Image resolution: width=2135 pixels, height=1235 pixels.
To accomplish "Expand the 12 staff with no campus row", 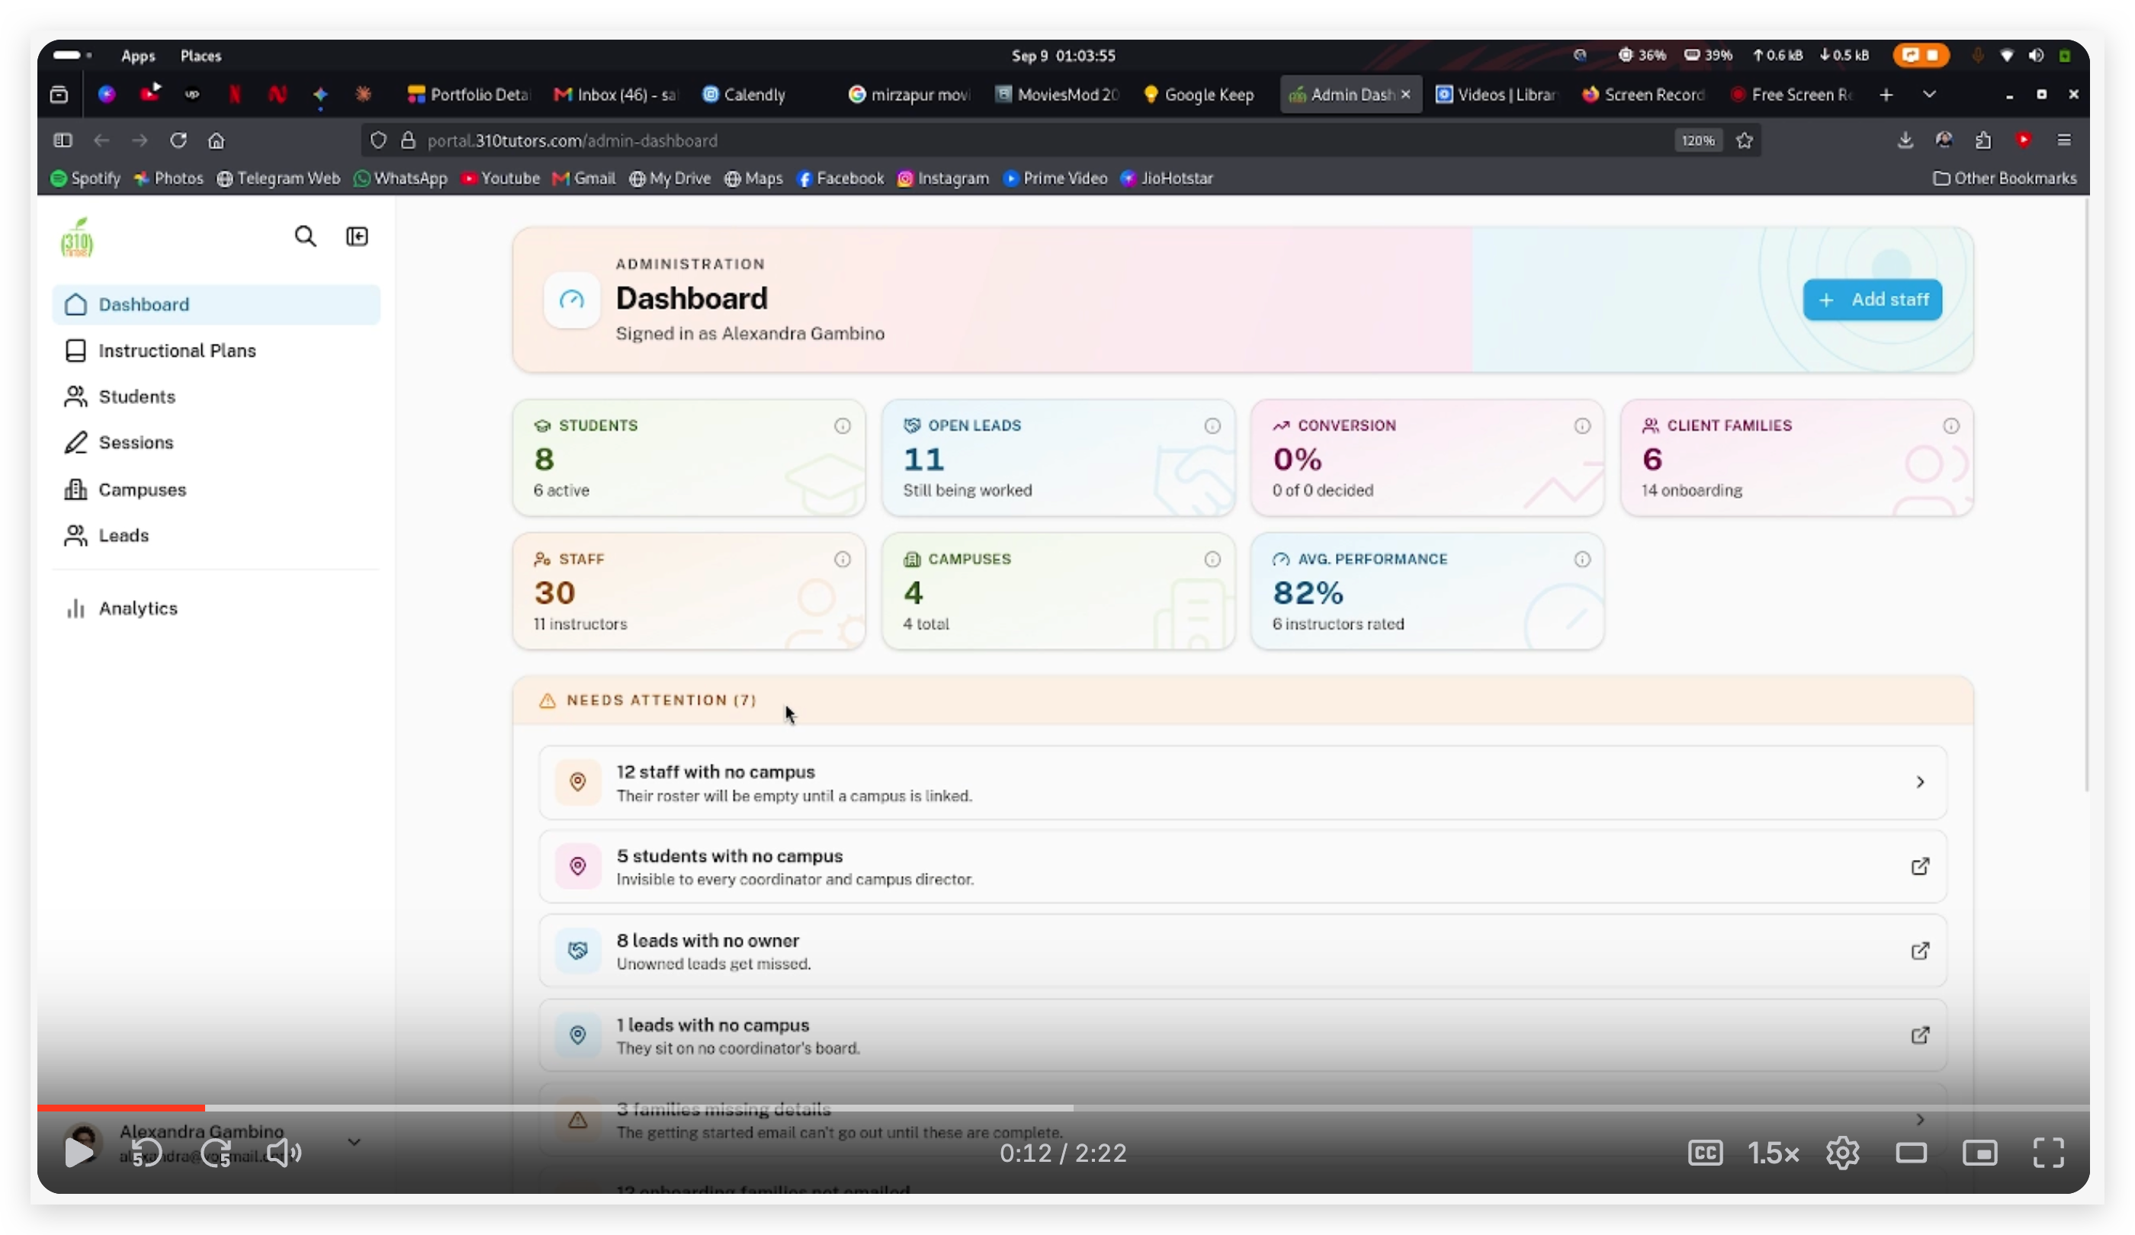I will [x=1243, y=783].
